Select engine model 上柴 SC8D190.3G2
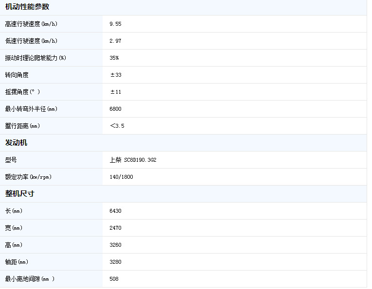The height and width of the screenshot is (289, 372). tap(133, 160)
